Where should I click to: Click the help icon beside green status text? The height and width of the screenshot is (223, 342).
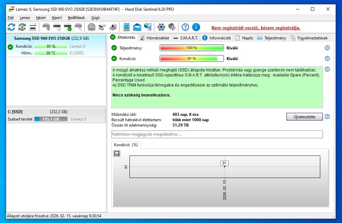(x=327, y=69)
